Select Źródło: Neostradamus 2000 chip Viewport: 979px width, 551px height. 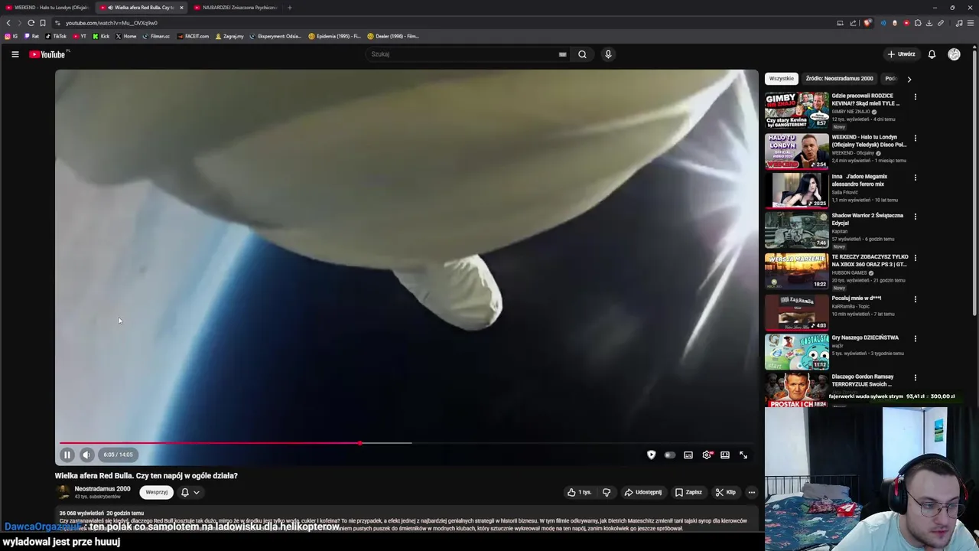839,78
